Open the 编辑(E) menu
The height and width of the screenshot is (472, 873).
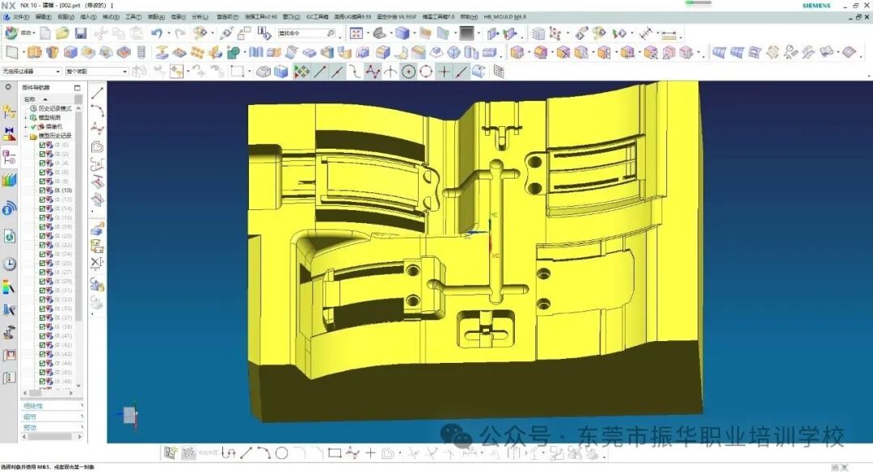point(44,17)
